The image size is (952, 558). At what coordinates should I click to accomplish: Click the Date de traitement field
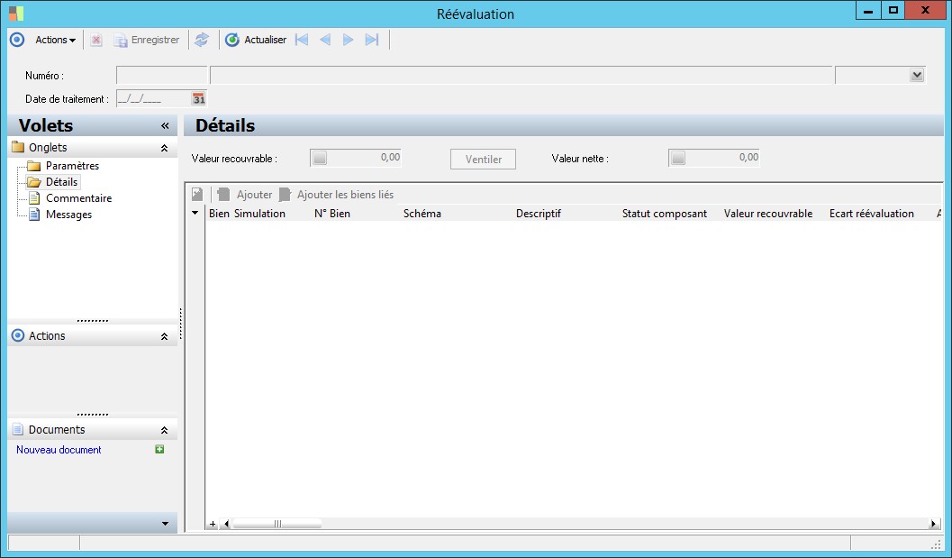[154, 98]
